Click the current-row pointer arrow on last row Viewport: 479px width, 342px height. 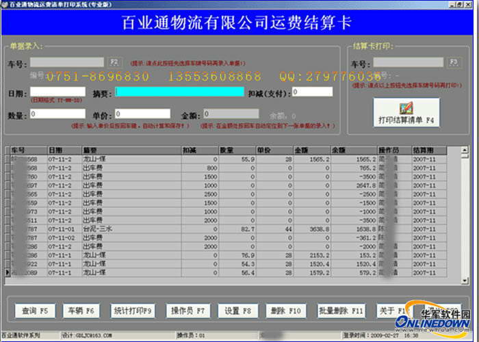(x=8, y=273)
